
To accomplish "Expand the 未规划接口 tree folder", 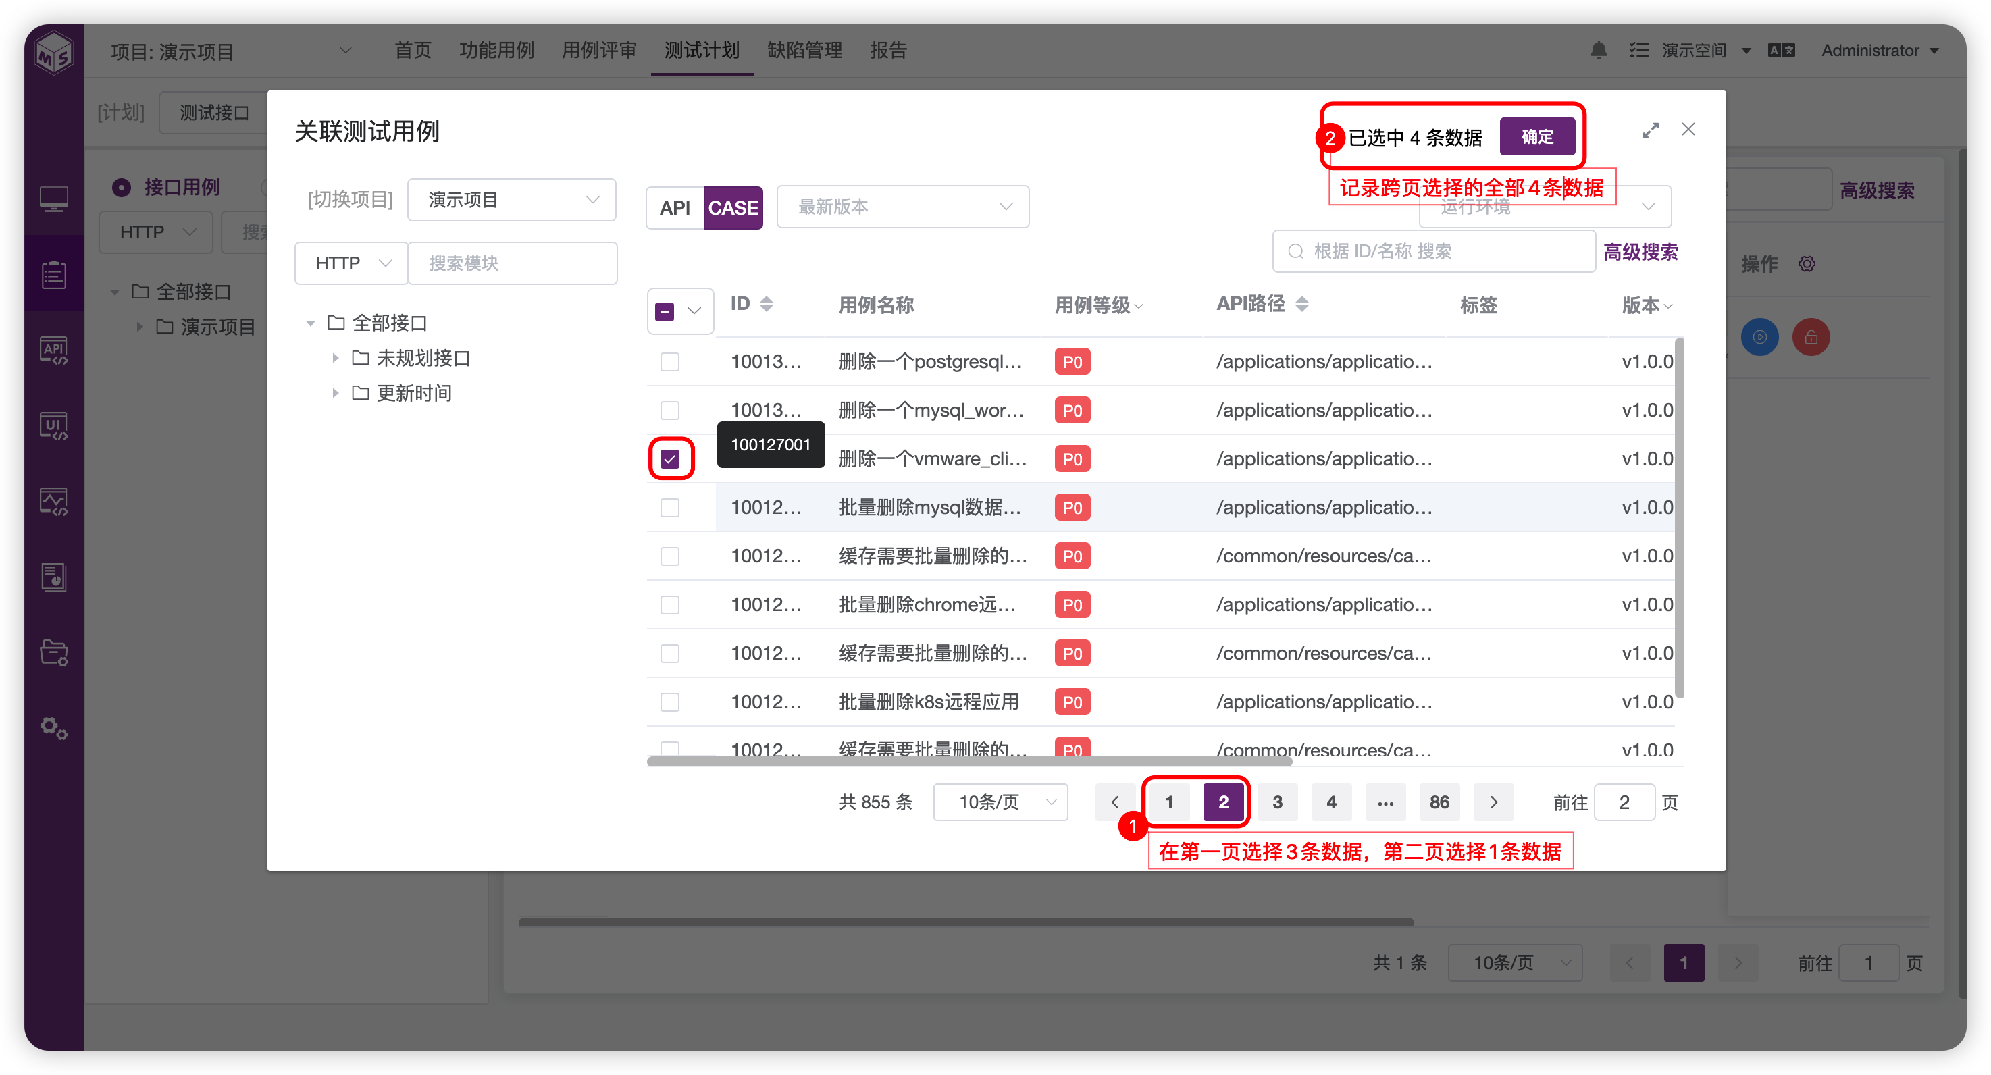I will [x=336, y=358].
